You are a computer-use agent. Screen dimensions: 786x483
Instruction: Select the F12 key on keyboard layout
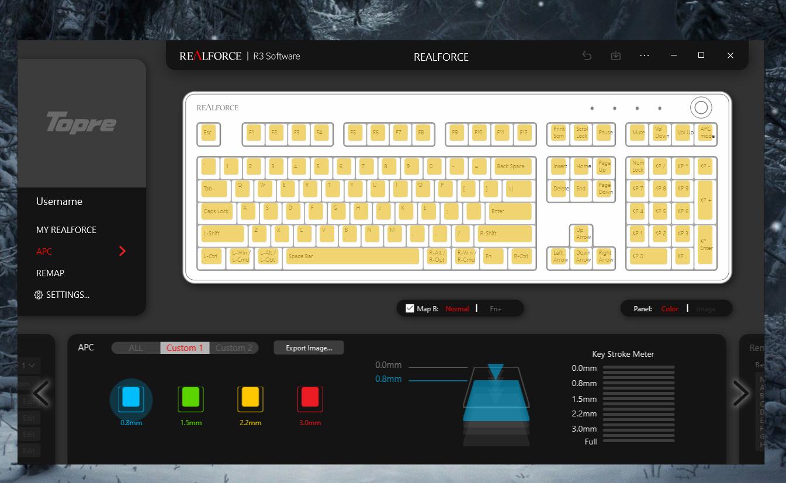[524, 133]
